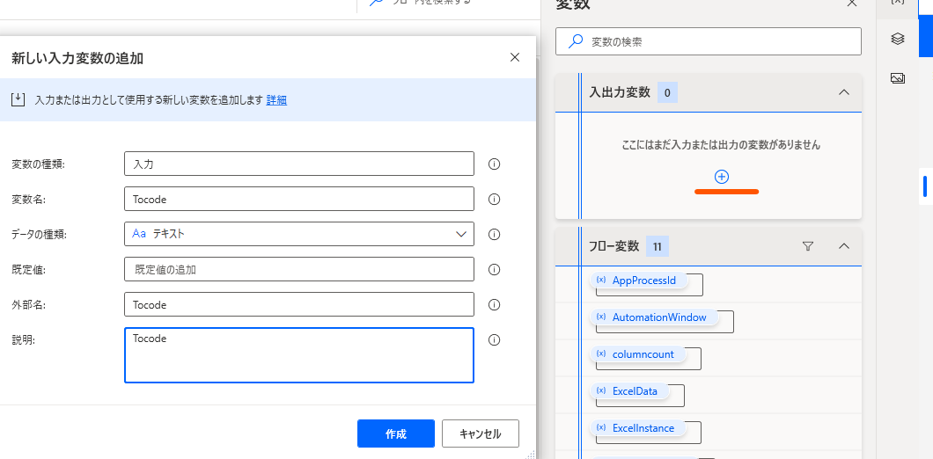Click the 入出力変数 count badge 0
The width and height of the screenshot is (933, 459).
point(667,92)
